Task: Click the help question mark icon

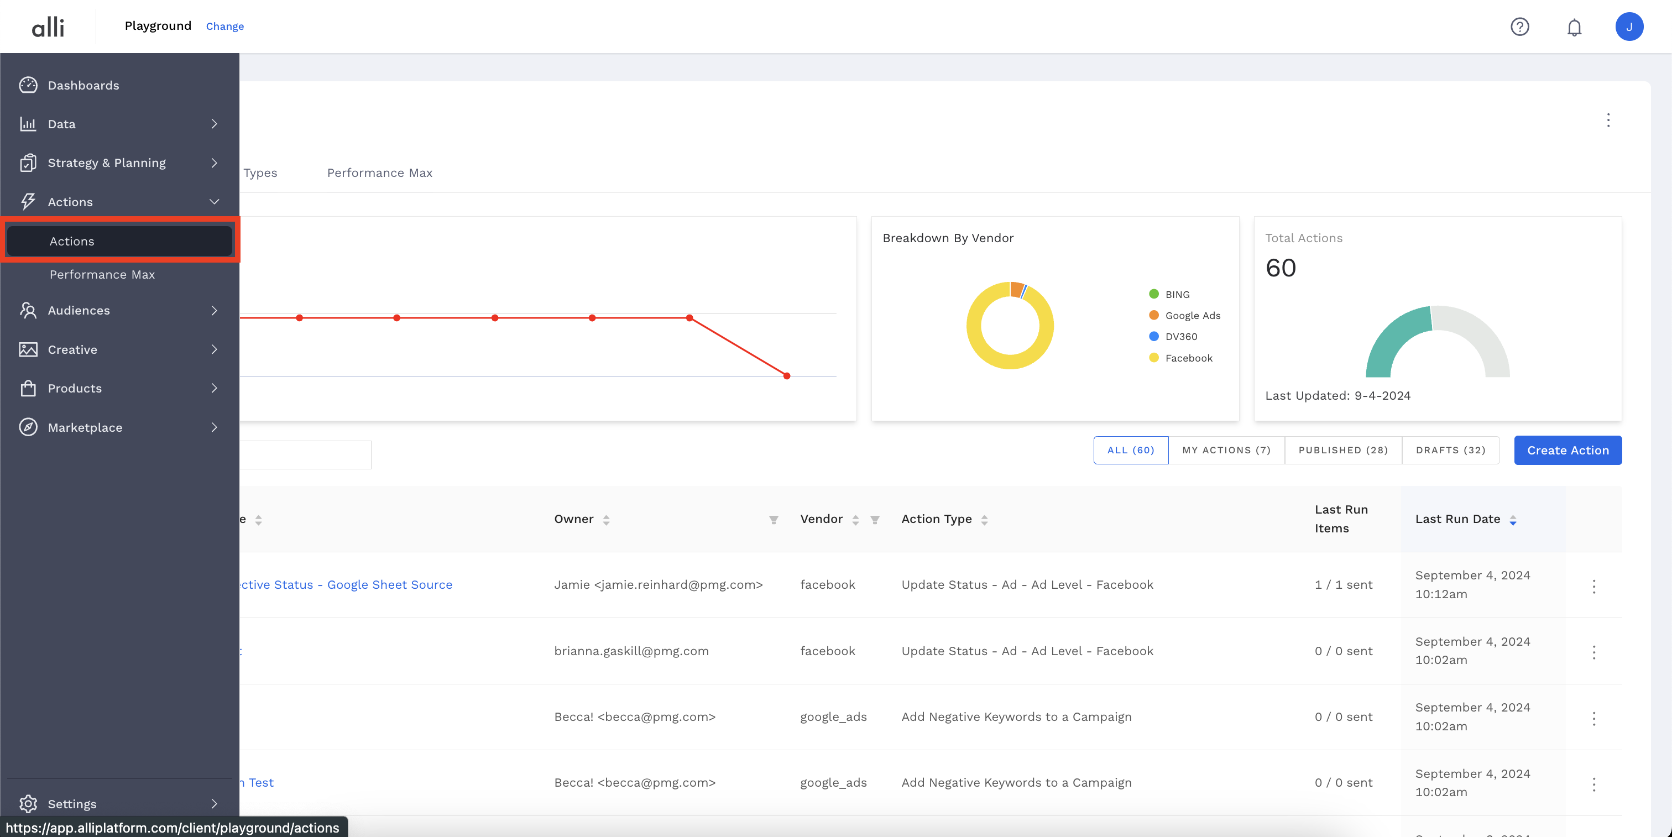Action: coord(1519,27)
